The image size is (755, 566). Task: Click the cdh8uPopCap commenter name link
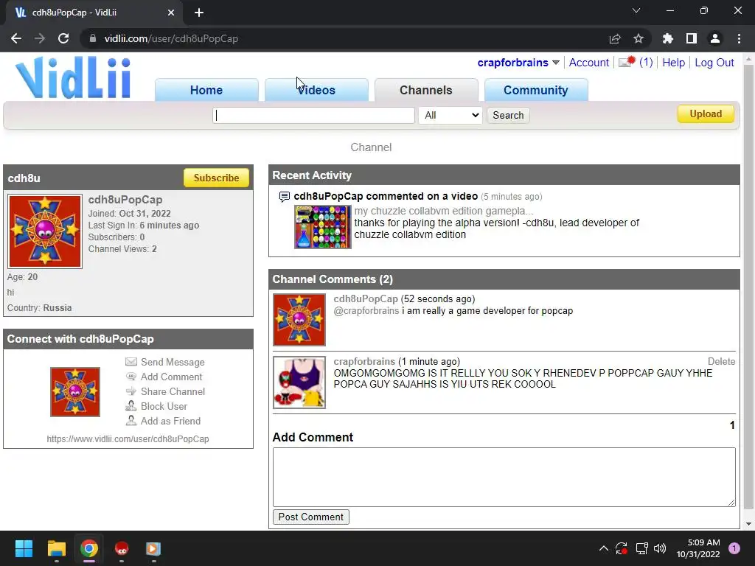tap(366, 299)
